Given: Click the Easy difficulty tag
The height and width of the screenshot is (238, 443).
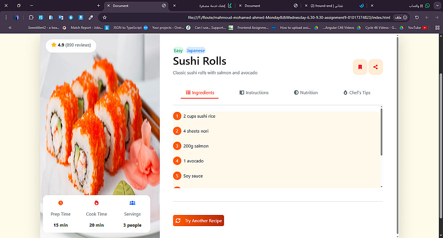Looking at the screenshot, I should pos(178,50).
